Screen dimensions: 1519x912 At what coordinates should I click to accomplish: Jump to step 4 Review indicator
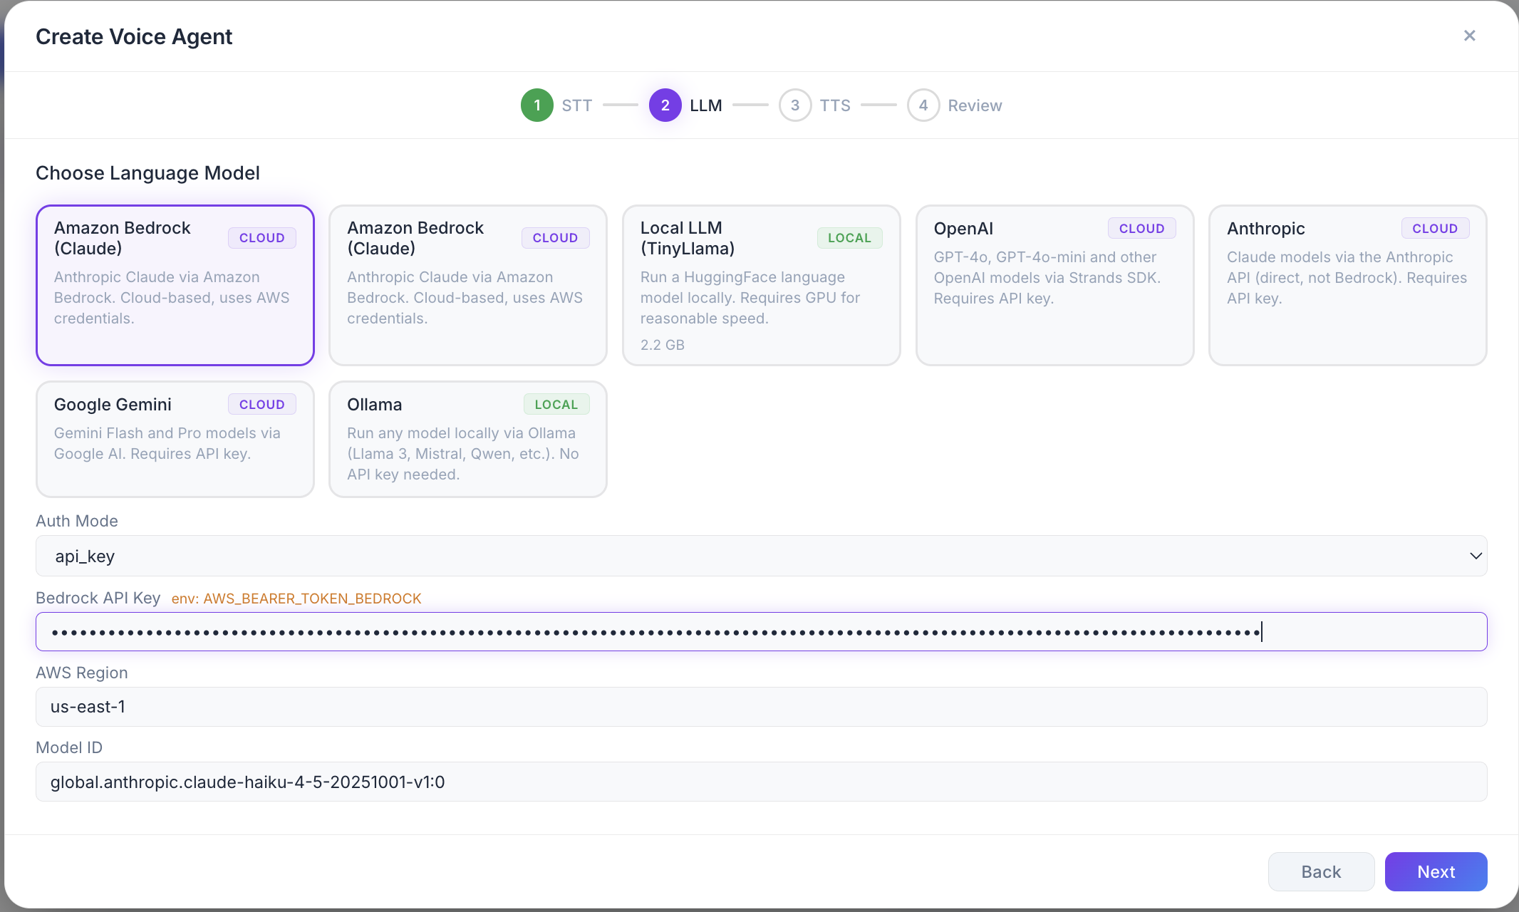(923, 105)
